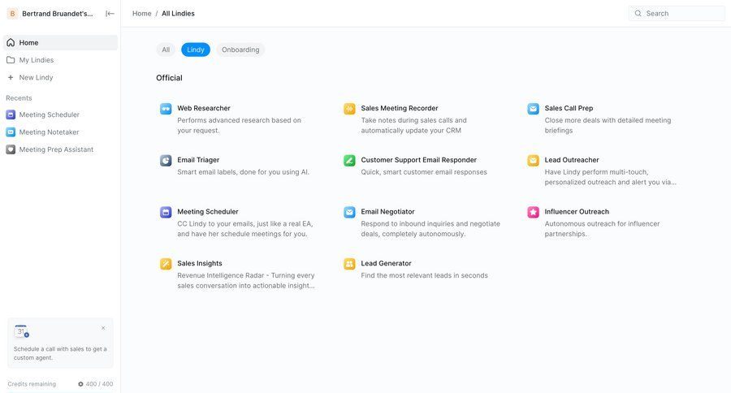This screenshot has width=731, height=393.
Task: Click the Sales Call Prep title
Action: 569,108
